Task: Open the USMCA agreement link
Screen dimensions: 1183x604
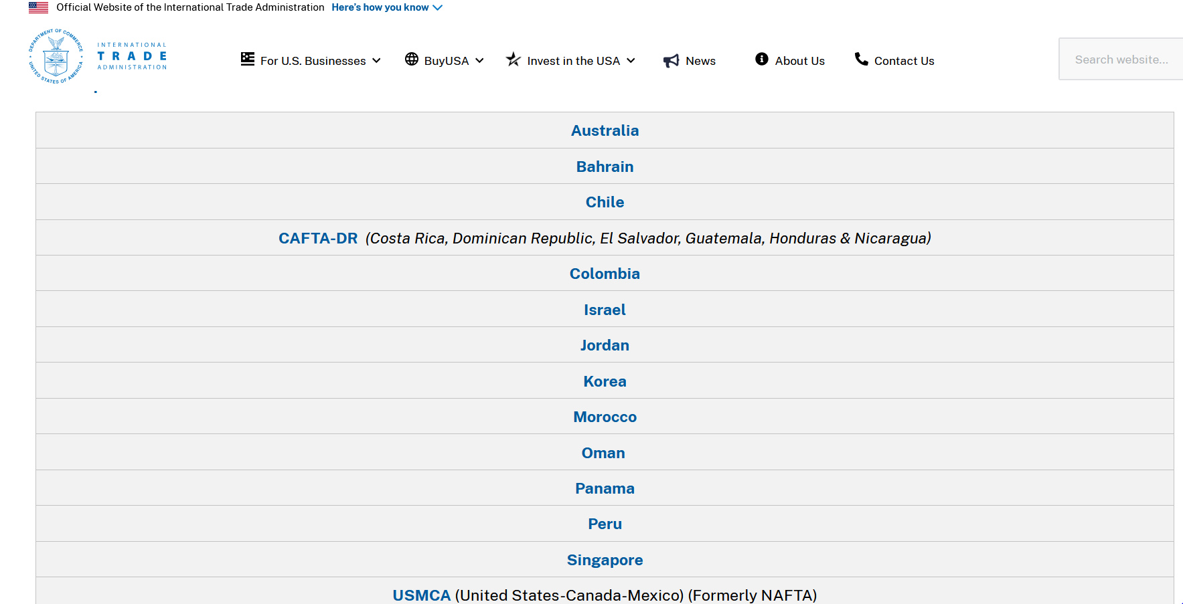Action: tap(422, 595)
